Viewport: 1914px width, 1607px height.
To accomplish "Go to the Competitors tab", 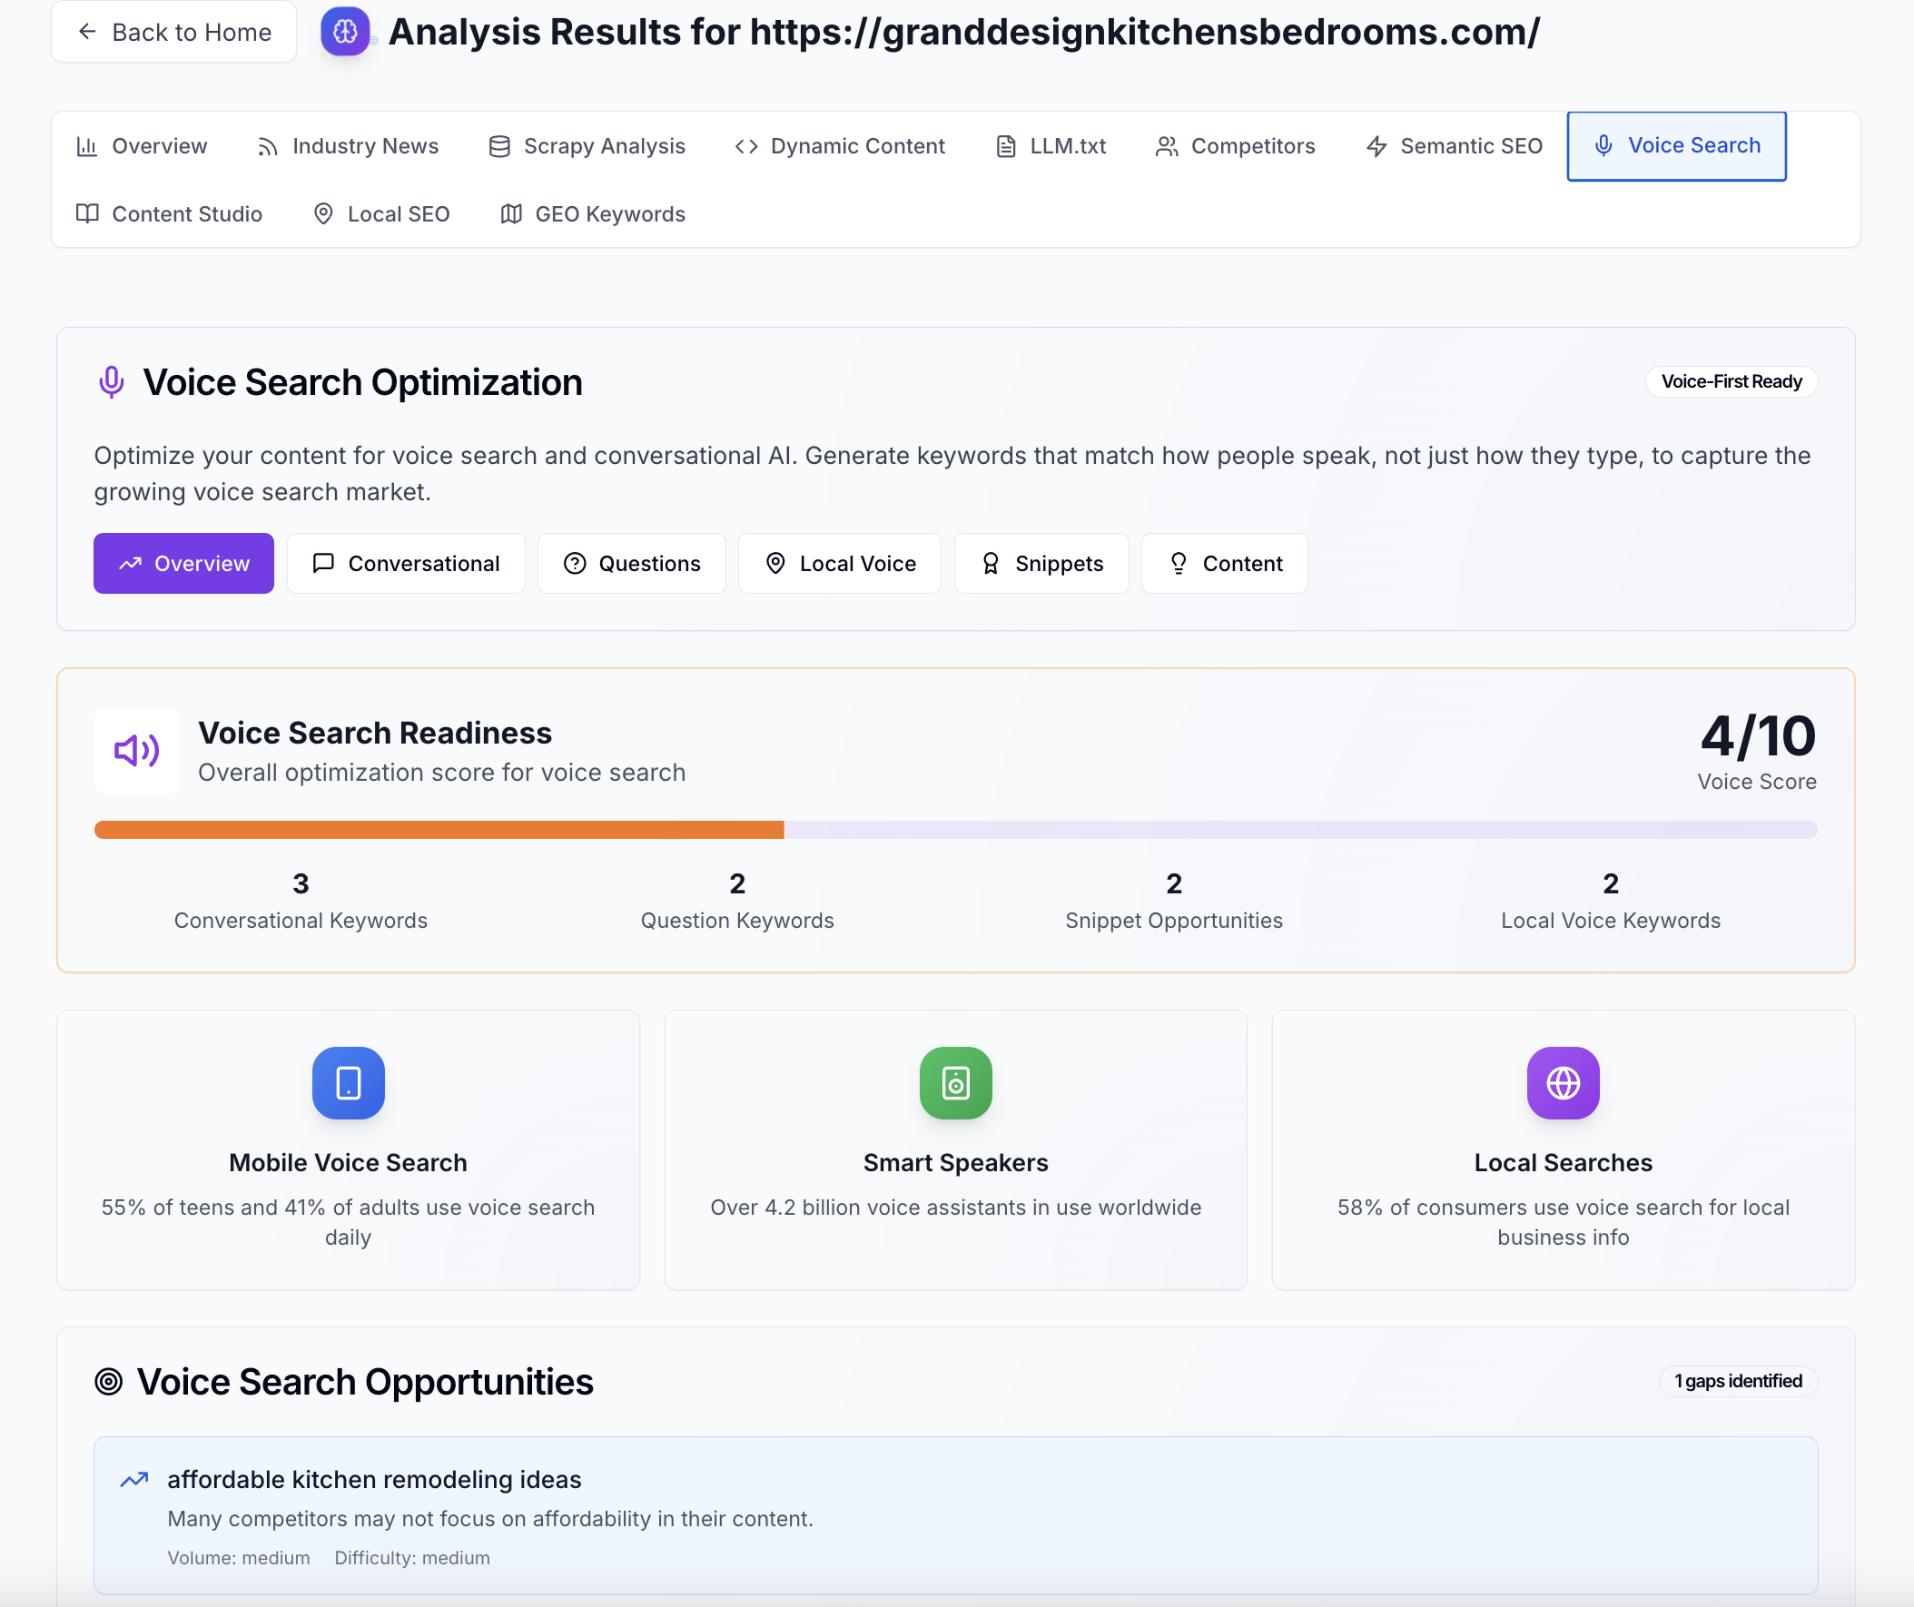I will coord(1235,146).
